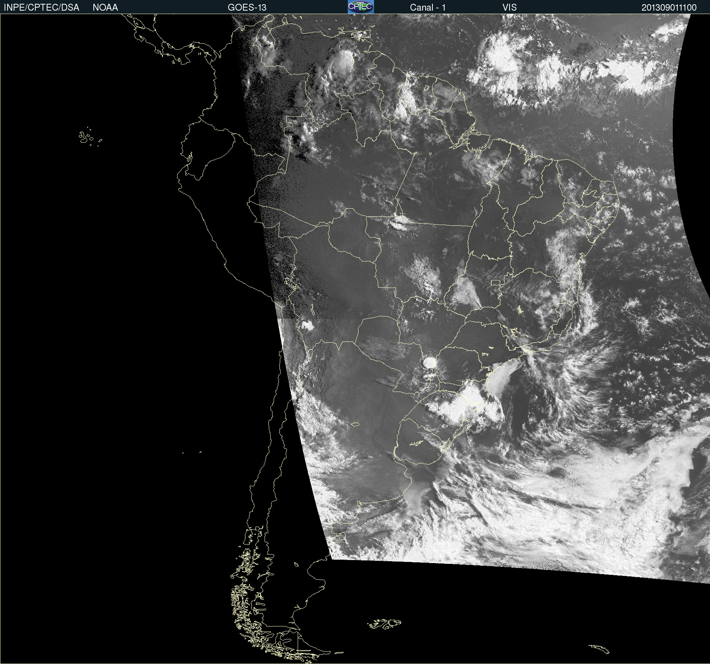Click the 201309011100 timestamp
This screenshot has width=710, height=664.
[669, 8]
